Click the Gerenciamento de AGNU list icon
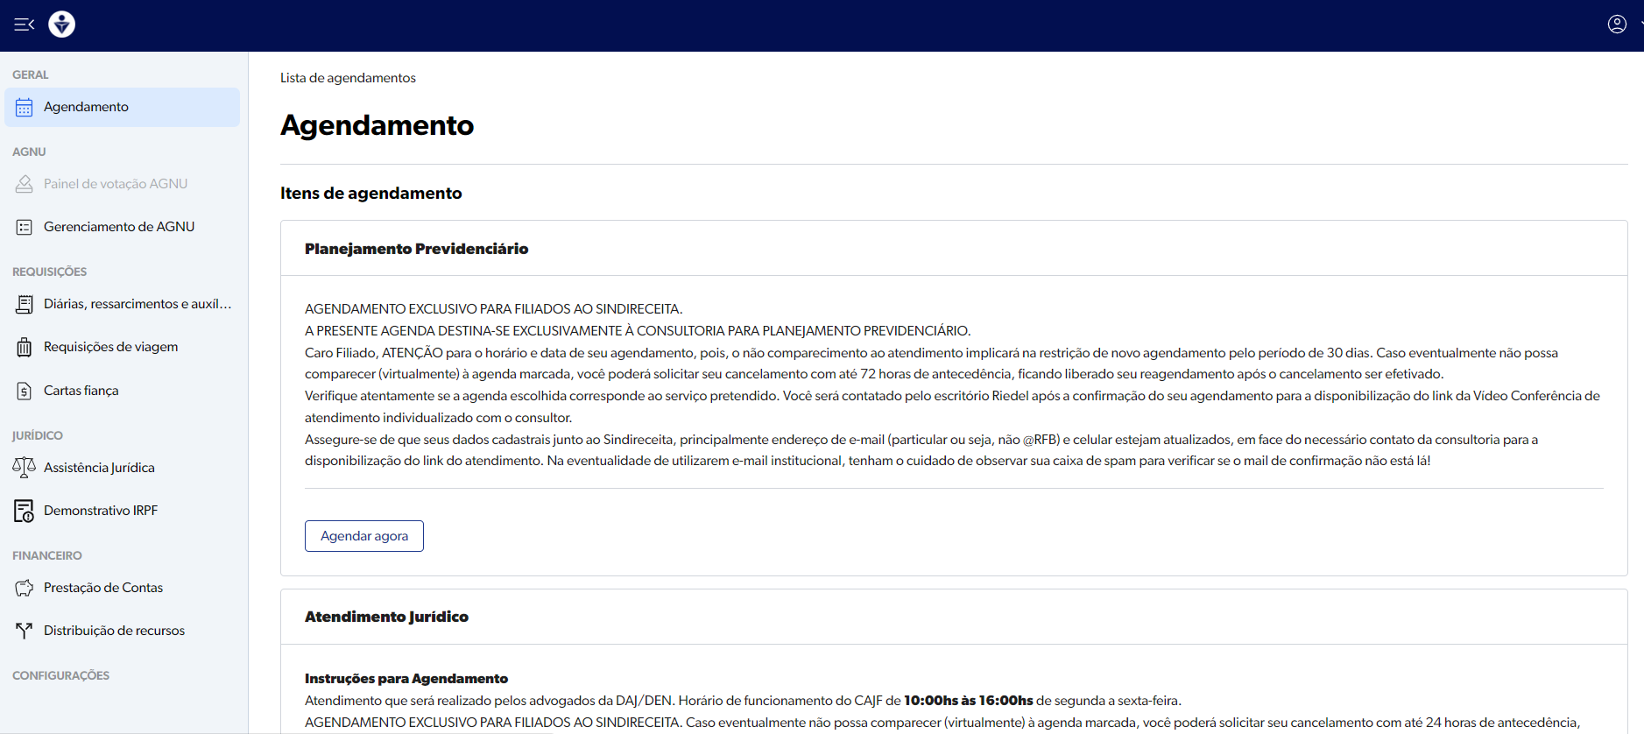Viewport: 1644px width, 734px height. 25,228
